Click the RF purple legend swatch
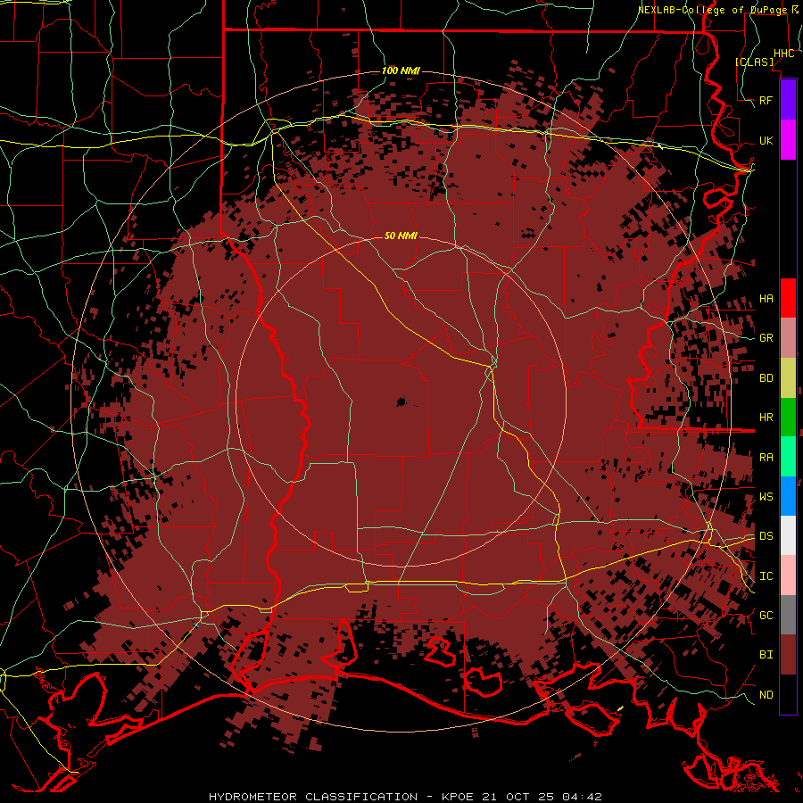Image resolution: width=803 pixels, height=803 pixels. click(788, 100)
